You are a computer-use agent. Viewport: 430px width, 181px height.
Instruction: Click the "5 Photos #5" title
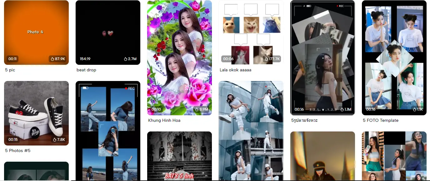[18, 151]
